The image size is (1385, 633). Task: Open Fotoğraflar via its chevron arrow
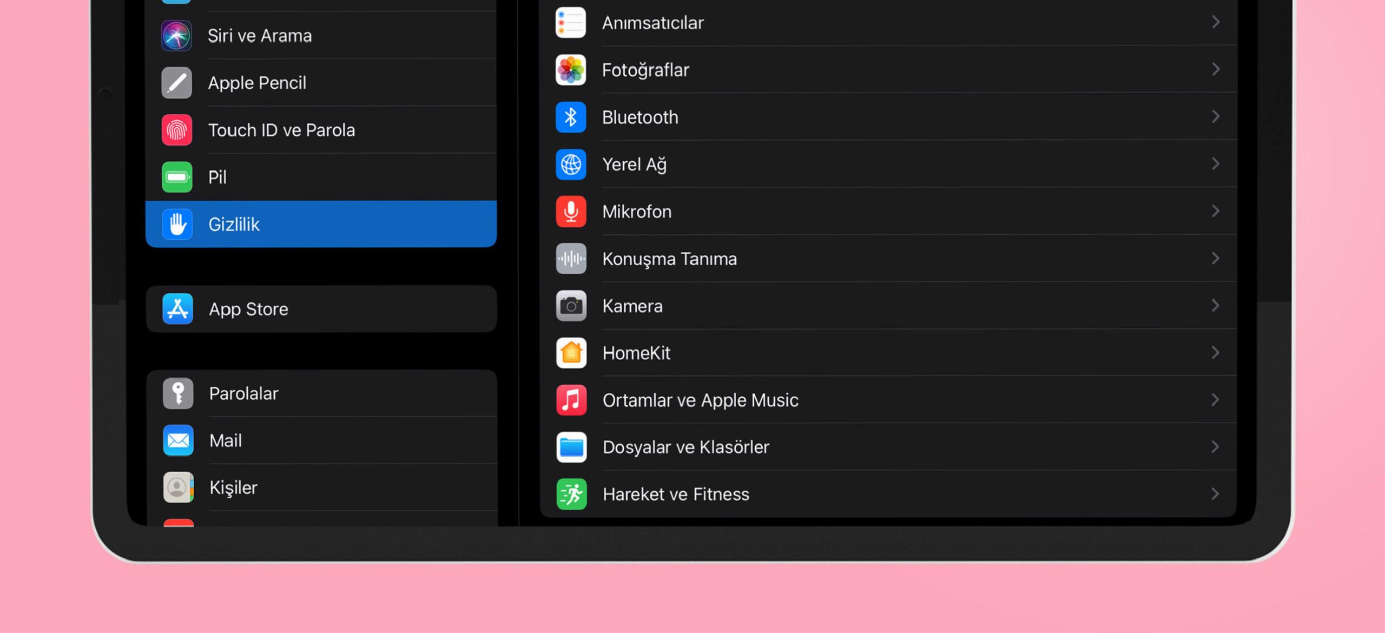click(x=1216, y=69)
